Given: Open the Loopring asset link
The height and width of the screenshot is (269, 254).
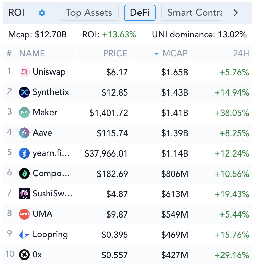Looking at the screenshot, I should [50, 234].
